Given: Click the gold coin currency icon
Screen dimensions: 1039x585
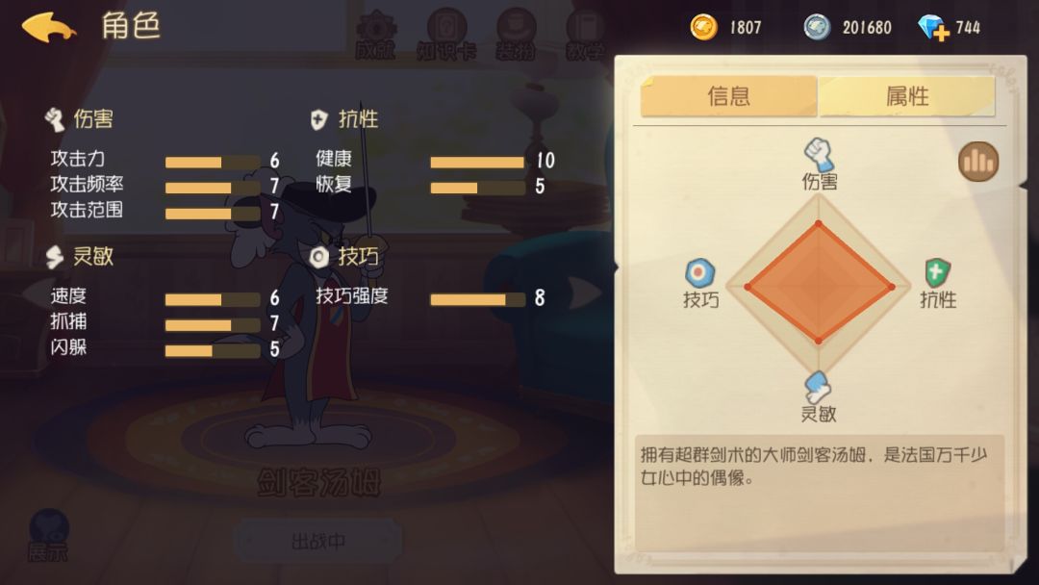Looking at the screenshot, I should click(703, 27).
